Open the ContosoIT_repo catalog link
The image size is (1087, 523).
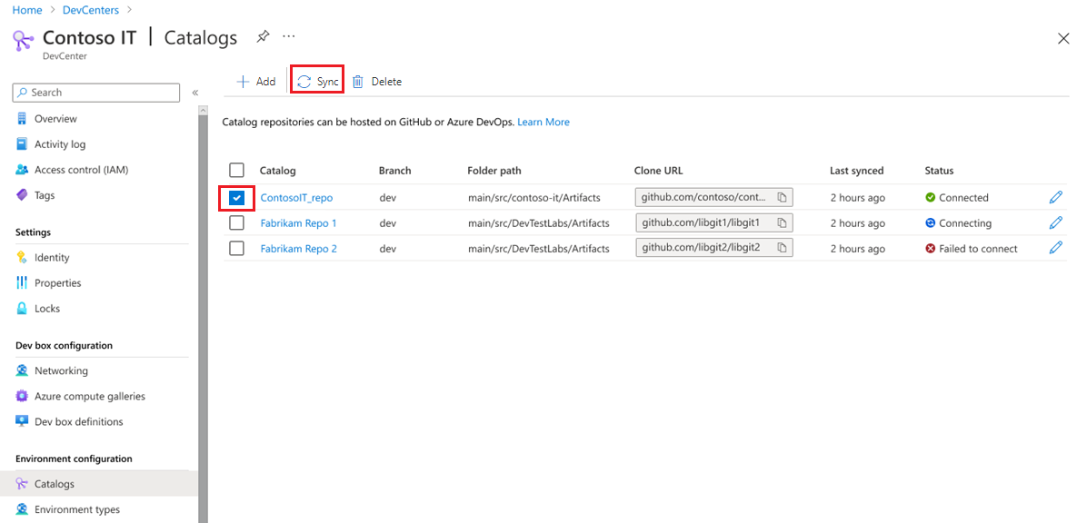[296, 197]
